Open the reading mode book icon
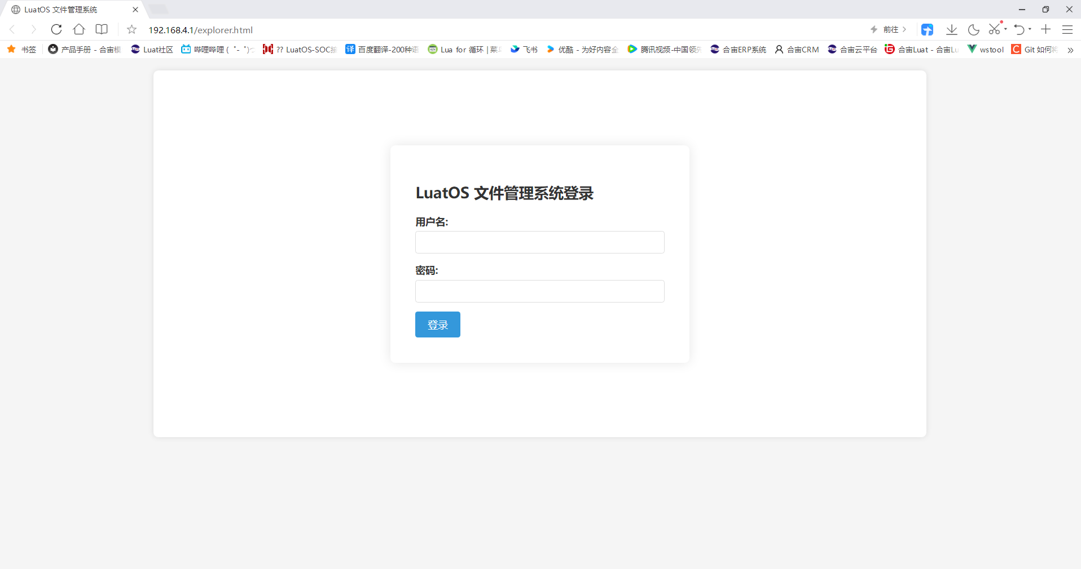This screenshot has height=569, width=1081. click(102, 29)
